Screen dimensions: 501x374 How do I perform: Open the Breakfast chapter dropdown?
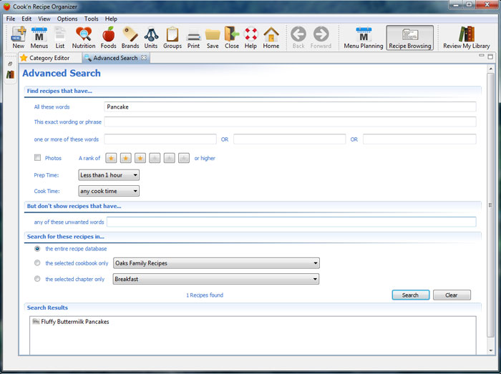click(216, 279)
